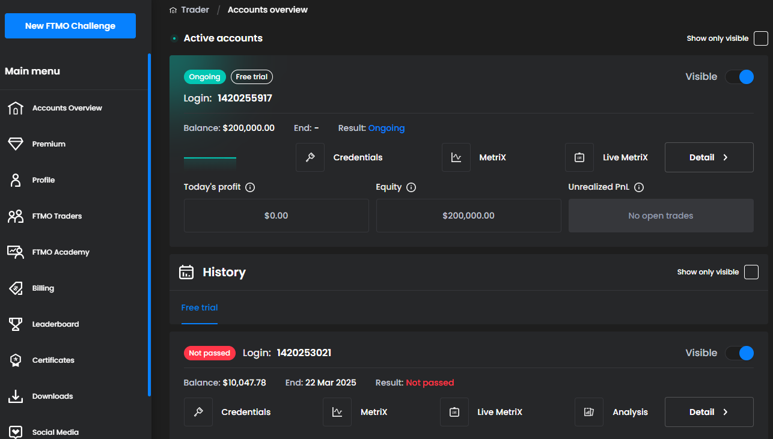The image size is (773, 439).
Task: Click the Accounts Overview house icon
Action: tap(16, 108)
